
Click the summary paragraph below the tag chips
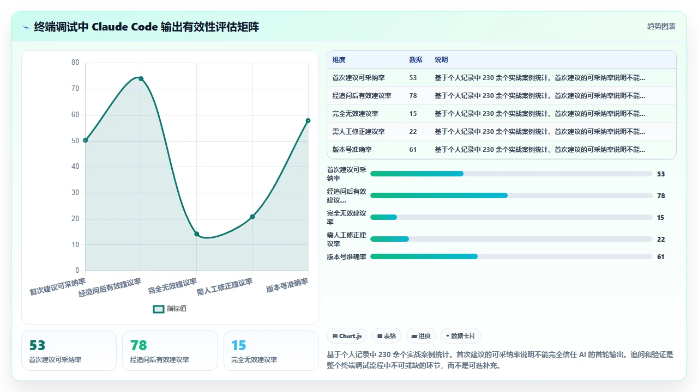tap(501, 360)
